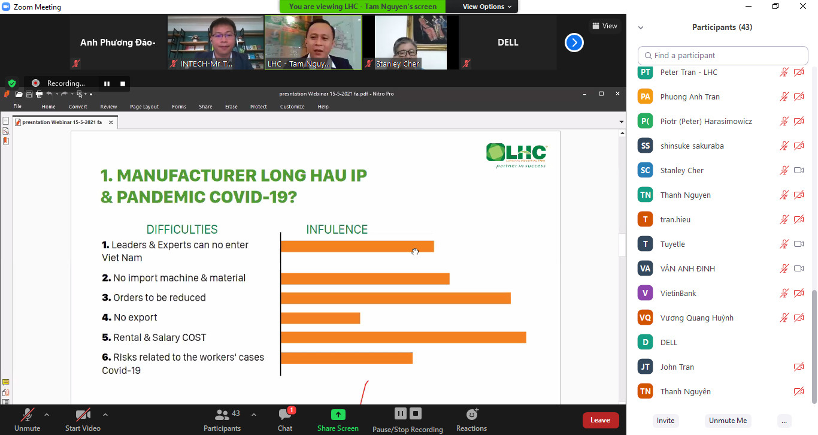
Task: Open the Share ribbon tab
Action: (x=205, y=107)
